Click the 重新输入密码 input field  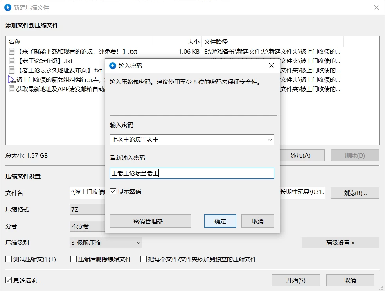pos(192,173)
